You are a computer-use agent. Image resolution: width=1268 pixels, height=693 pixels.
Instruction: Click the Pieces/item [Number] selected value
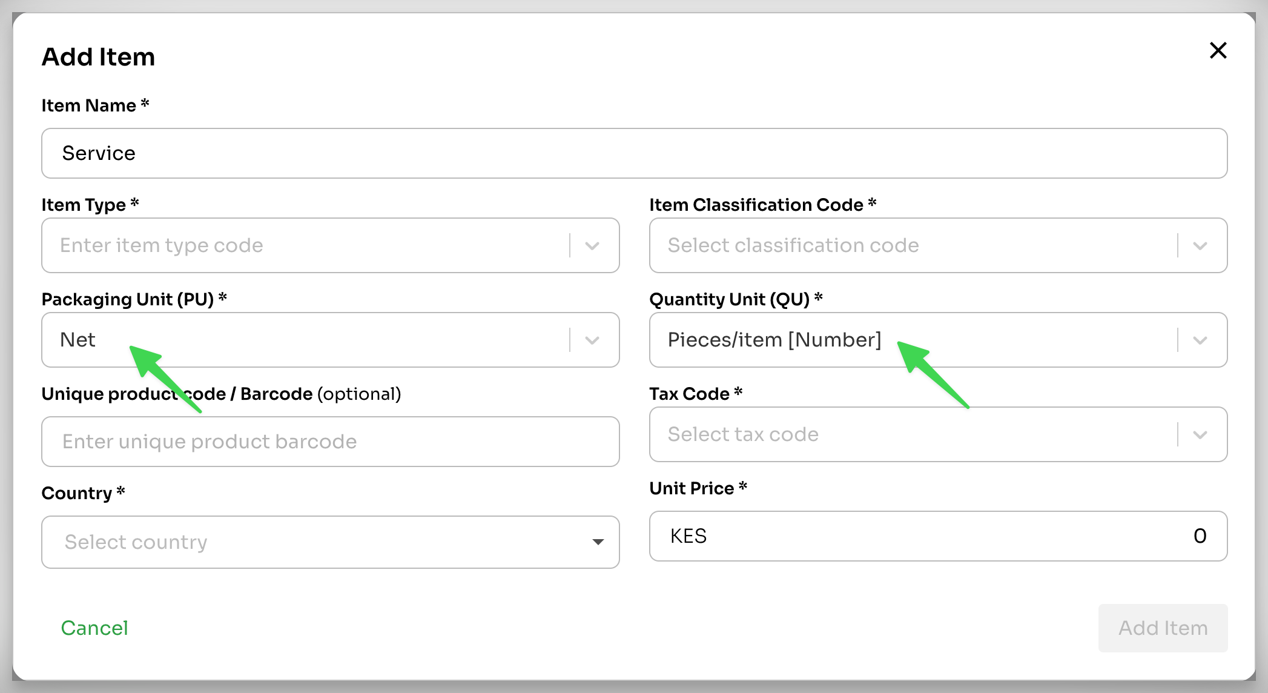pos(774,340)
